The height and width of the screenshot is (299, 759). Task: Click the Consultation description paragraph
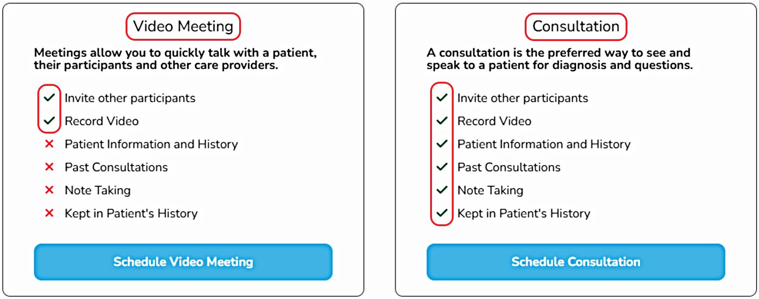pyautogui.click(x=559, y=59)
